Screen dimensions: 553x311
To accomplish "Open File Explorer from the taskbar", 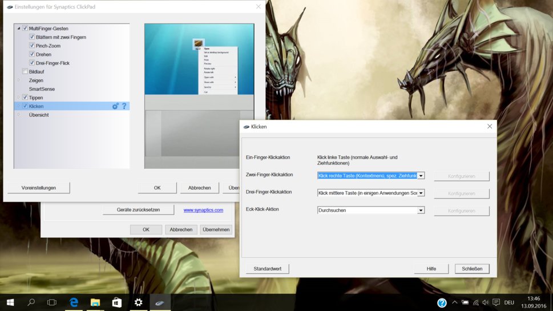I will [x=95, y=302].
